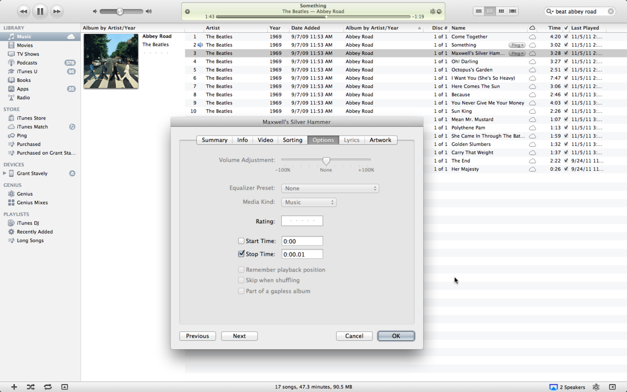
Task: Switch to grid view icon
Action: point(501,11)
